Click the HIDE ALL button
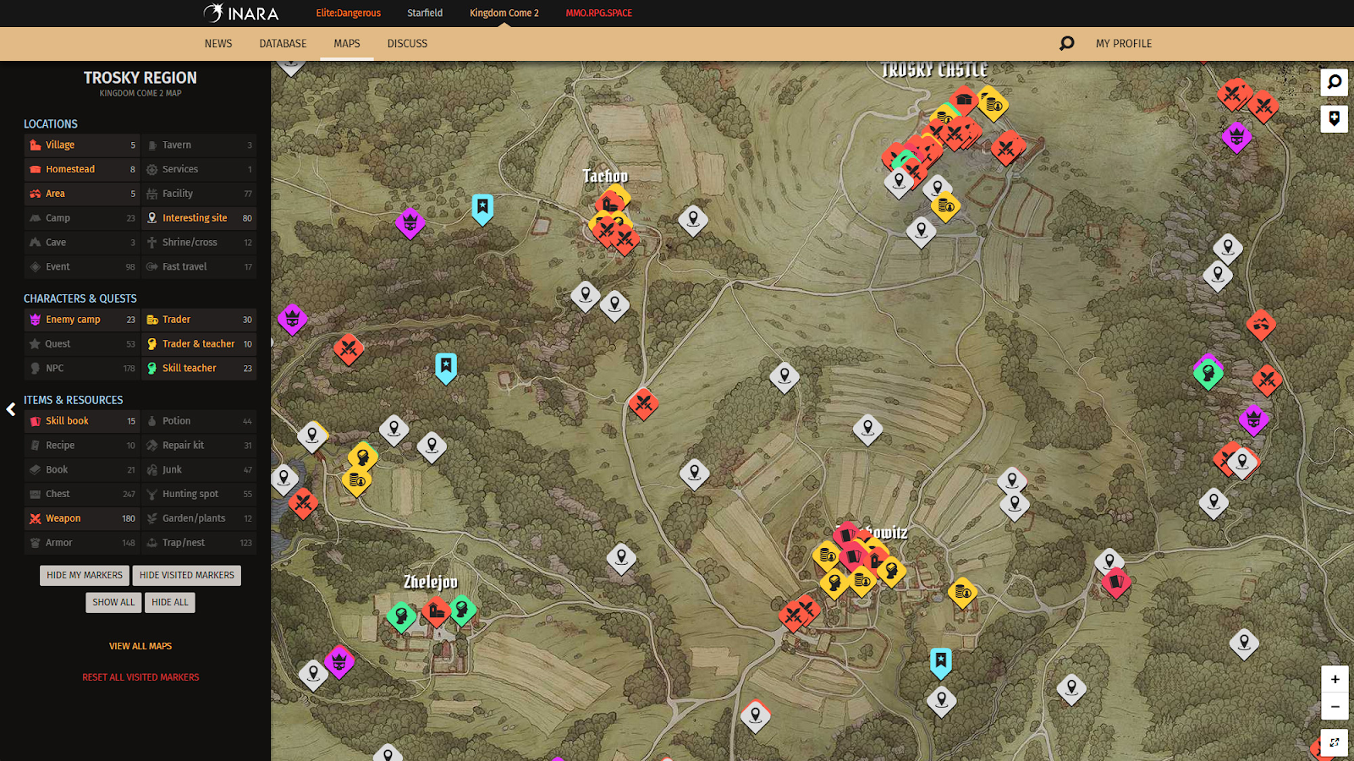 [170, 603]
